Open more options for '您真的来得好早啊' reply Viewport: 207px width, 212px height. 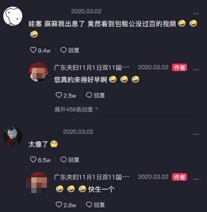point(196,70)
